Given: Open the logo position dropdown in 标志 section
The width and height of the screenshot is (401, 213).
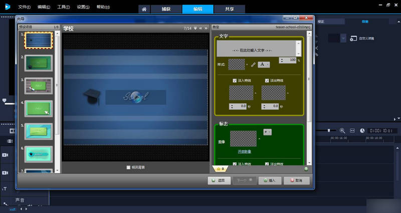Looking at the screenshot, I should [x=267, y=132].
